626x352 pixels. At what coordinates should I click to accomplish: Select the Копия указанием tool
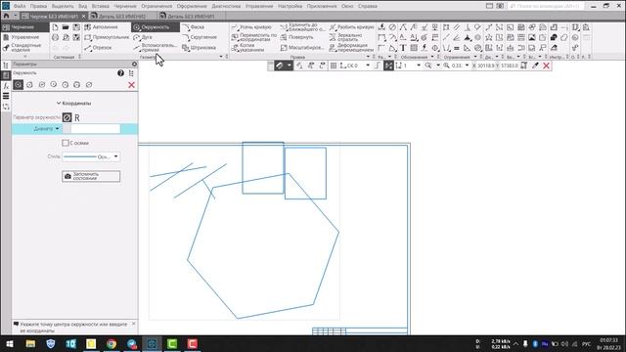point(247,48)
